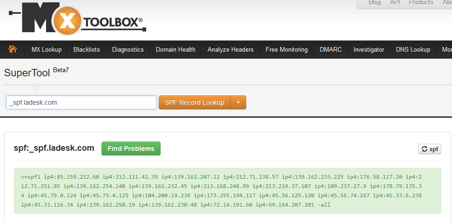Viewport: 452px width, 222px height.
Task: Open Analyze Headers tool
Action: [230, 50]
